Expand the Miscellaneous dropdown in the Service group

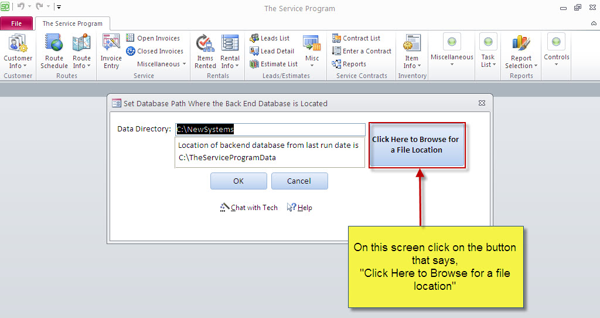click(184, 64)
